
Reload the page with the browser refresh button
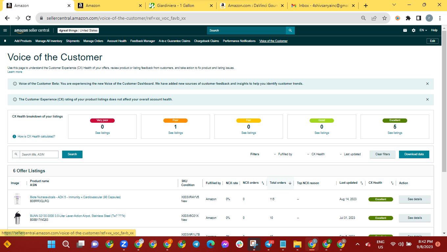tap(28, 18)
